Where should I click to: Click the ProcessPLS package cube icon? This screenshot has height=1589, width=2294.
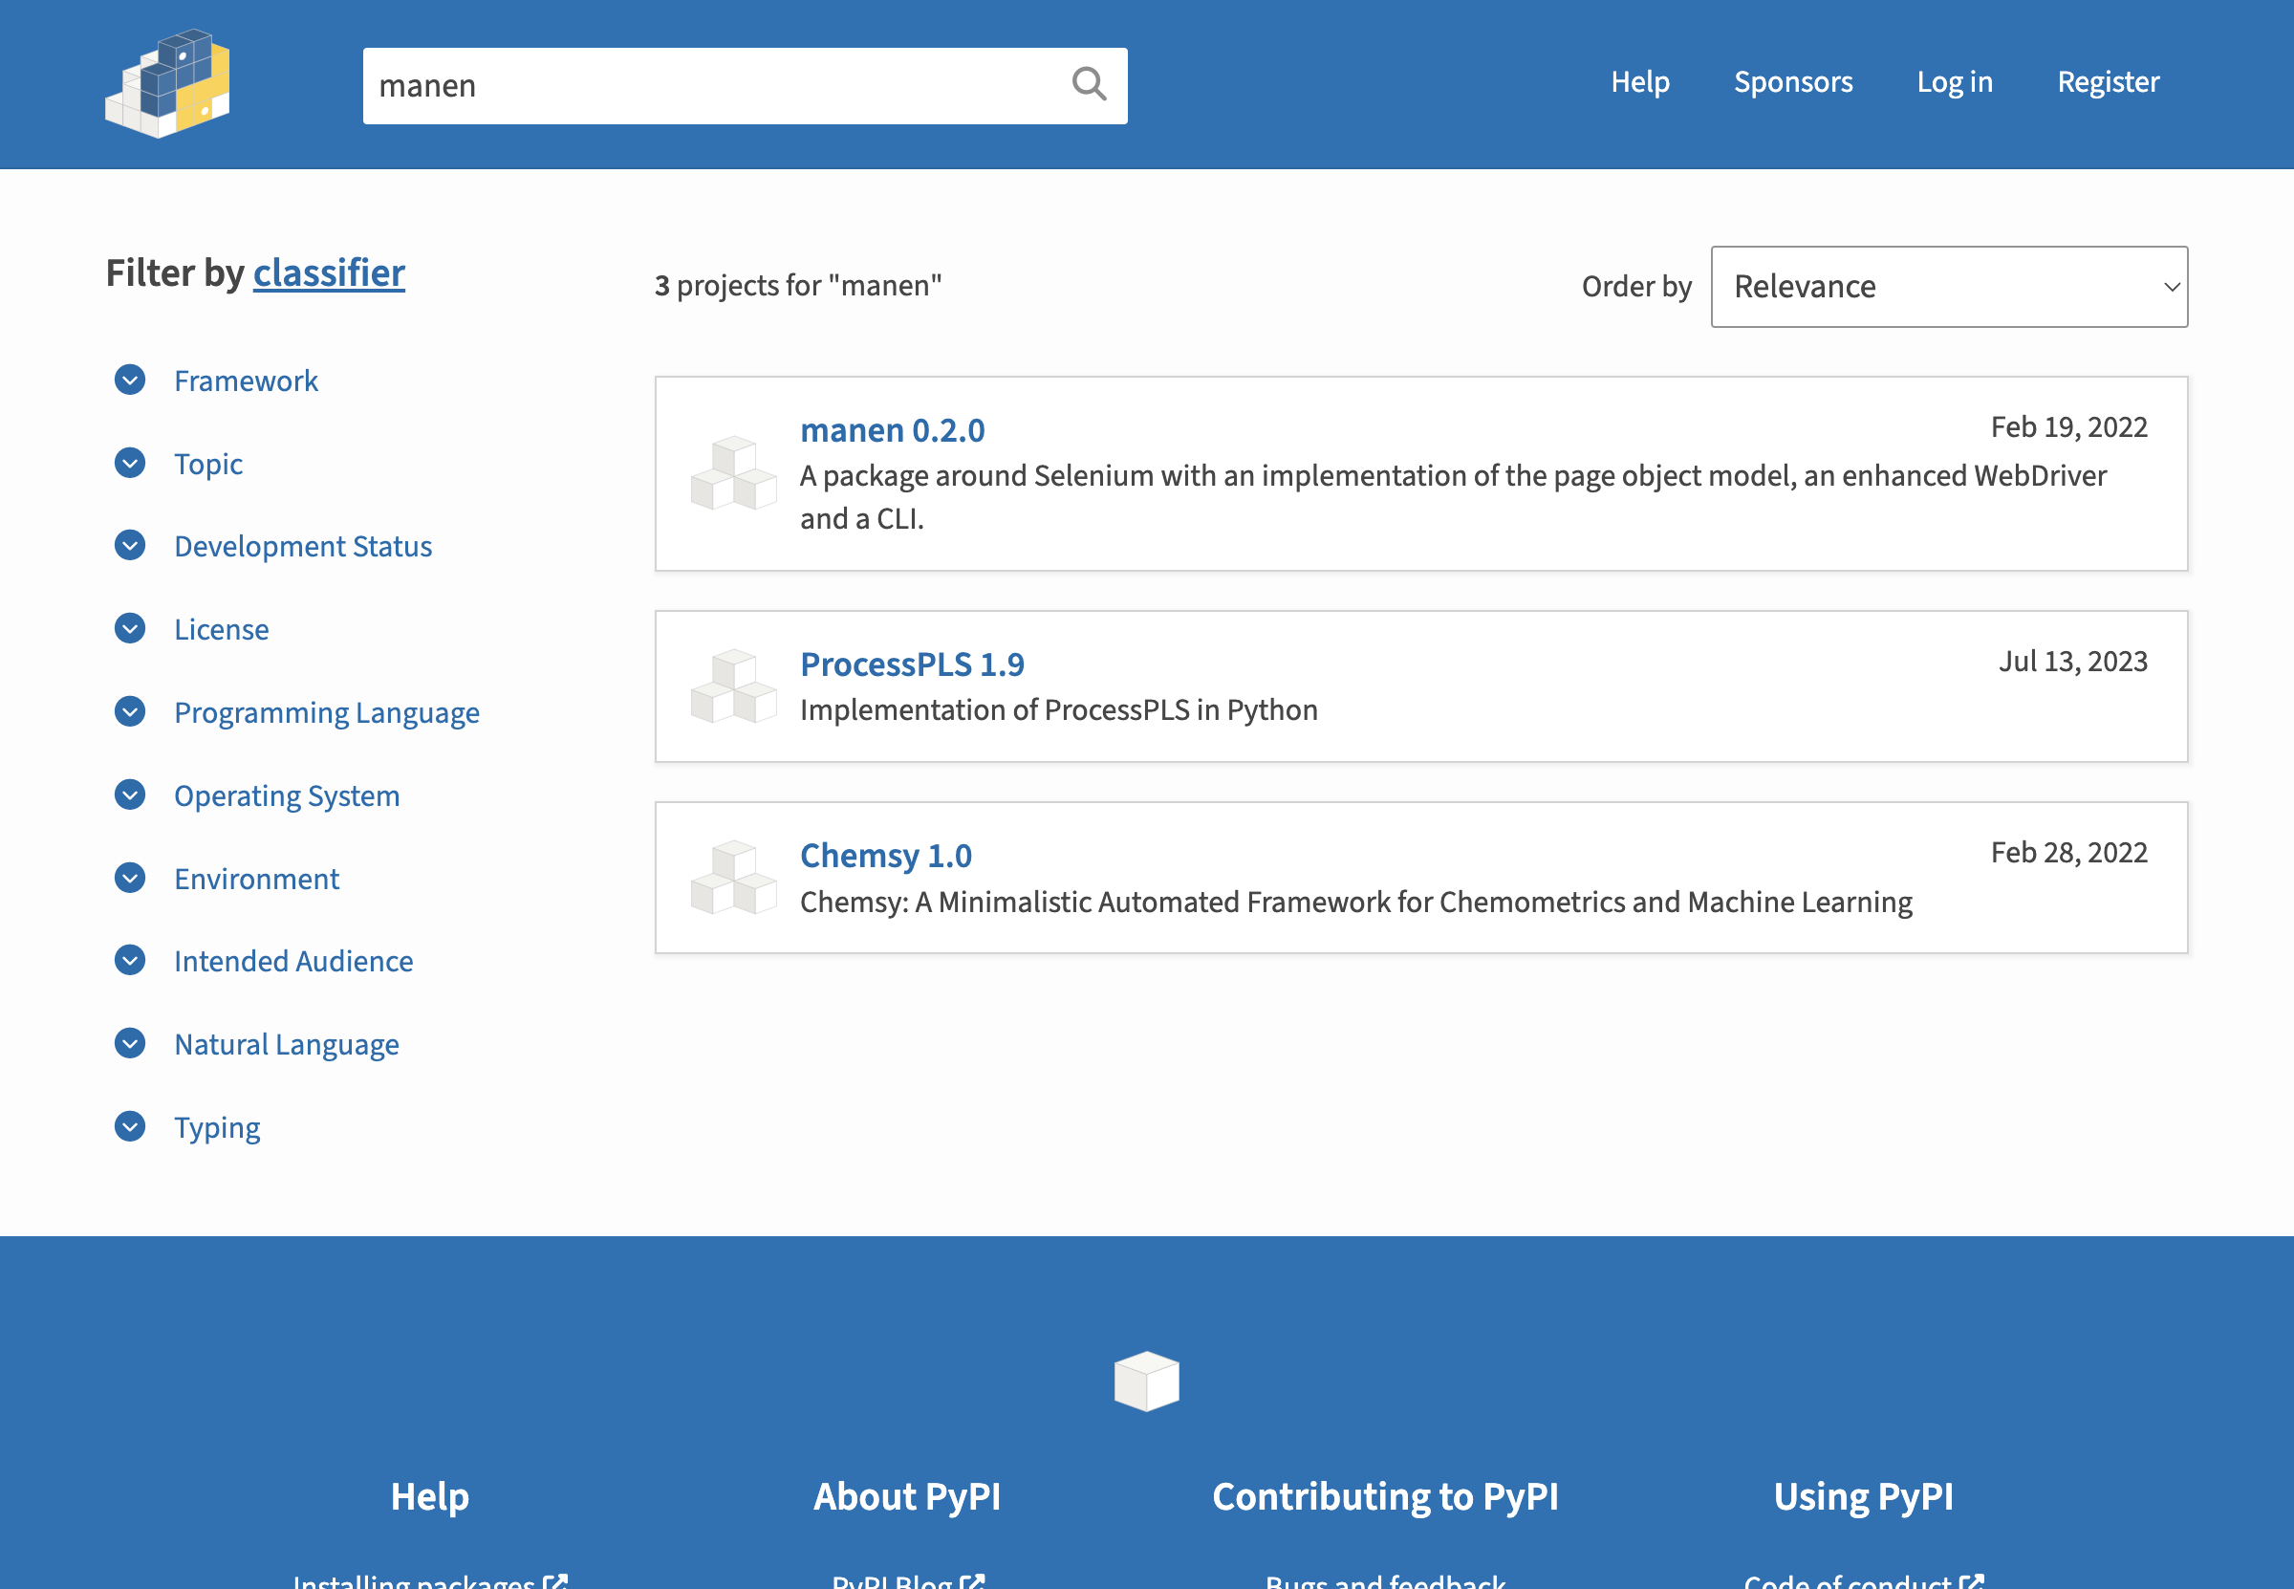tap(733, 686)
